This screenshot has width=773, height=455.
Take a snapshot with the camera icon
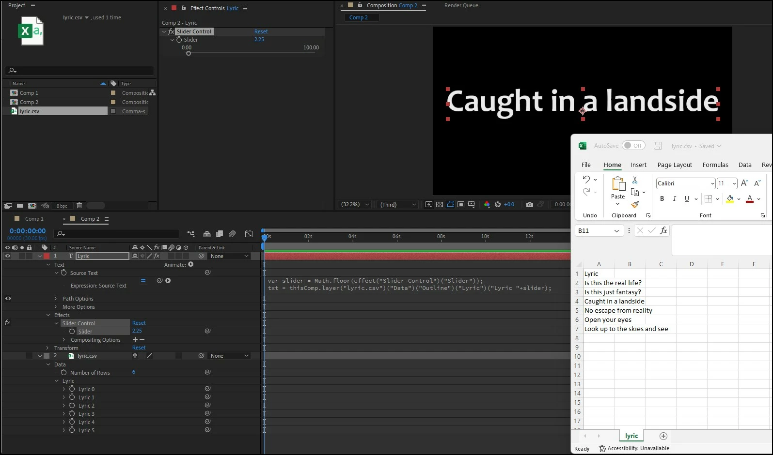click(530, 205)
